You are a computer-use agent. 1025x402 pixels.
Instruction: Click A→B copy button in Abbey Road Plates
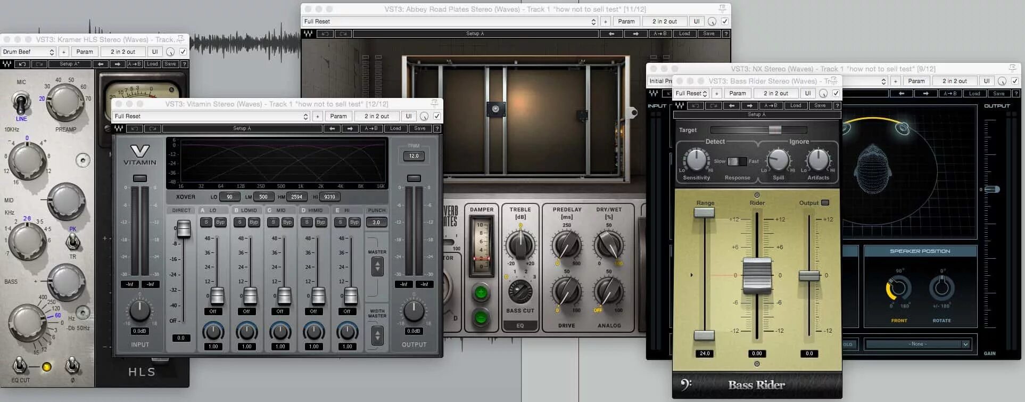click(x=660, y=34)
